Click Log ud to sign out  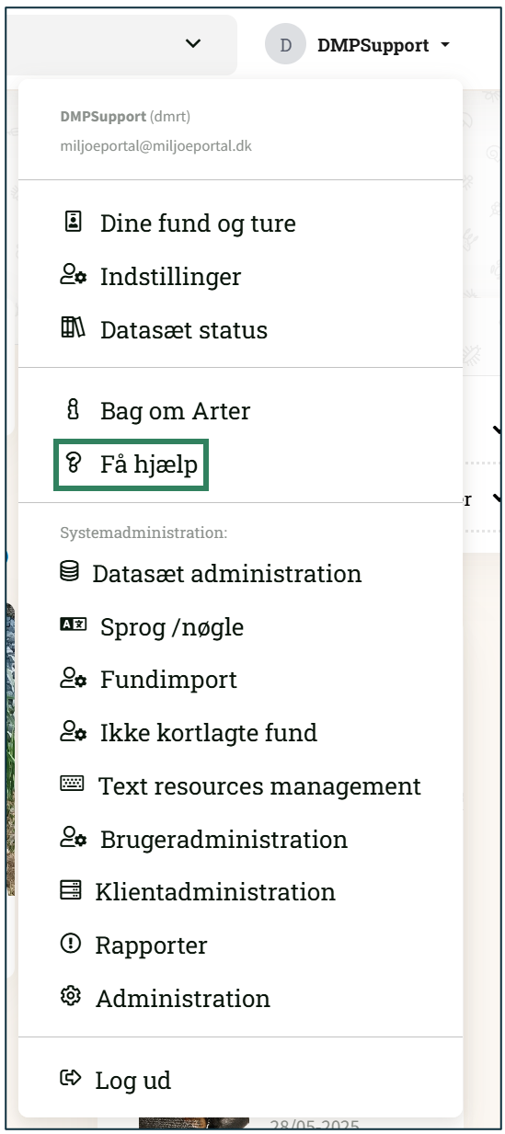[x=132, y=1080]
